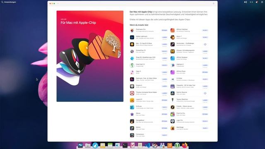Viewport: 265px width, 149px height.
Task: Open the Compressor app icon
Action: pyautogui.click(x=132, y=135)
